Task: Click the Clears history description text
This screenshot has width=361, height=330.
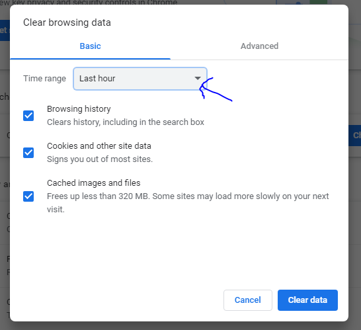Action: [x=126, y=122]
